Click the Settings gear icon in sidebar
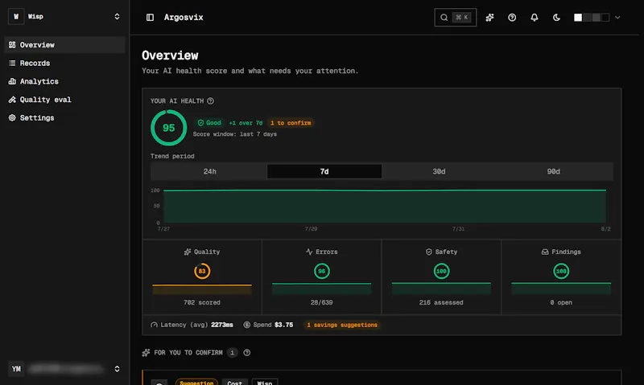This screenshot has width=644, height=385. tap(12, 117)
